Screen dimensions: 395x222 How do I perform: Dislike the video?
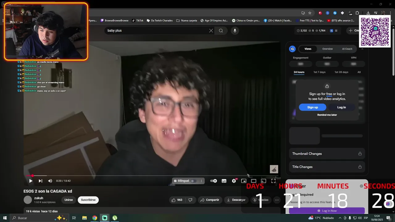tap(190, 200)
